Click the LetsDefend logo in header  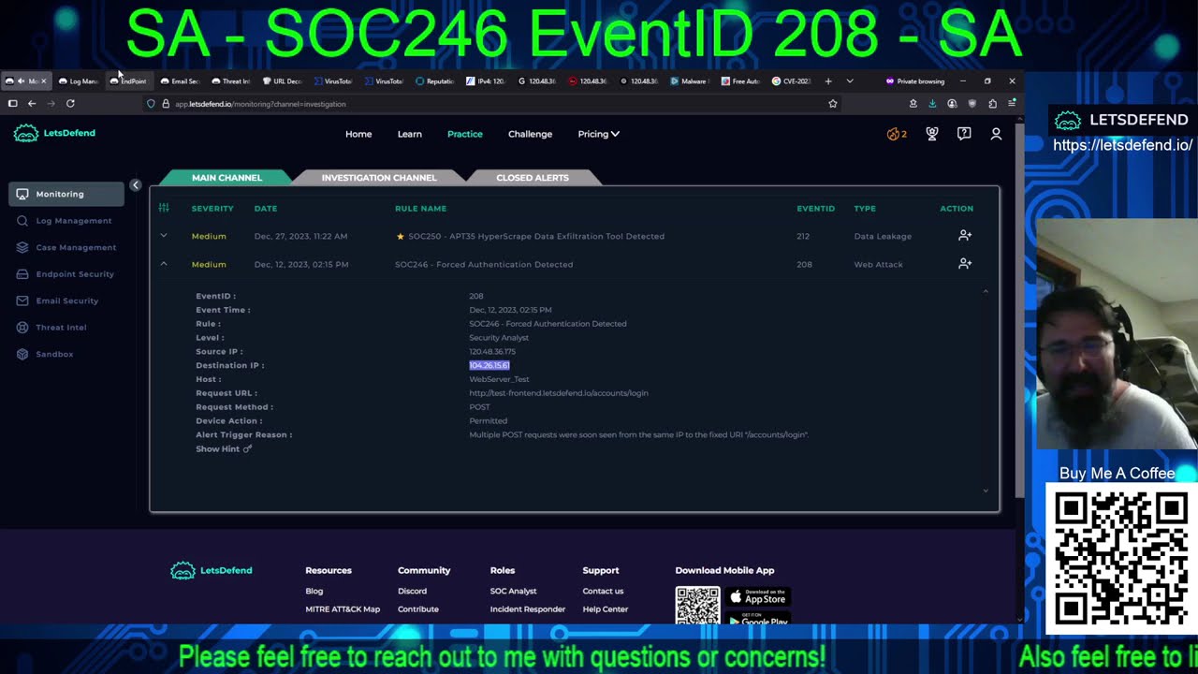click(54, 133)
